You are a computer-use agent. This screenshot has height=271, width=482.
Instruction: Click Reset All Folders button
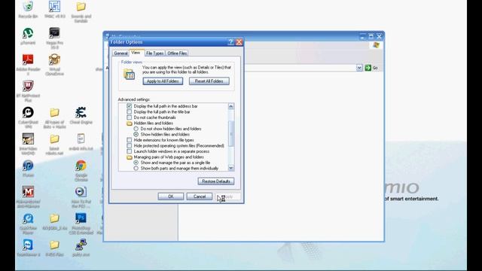click(209, 81)
